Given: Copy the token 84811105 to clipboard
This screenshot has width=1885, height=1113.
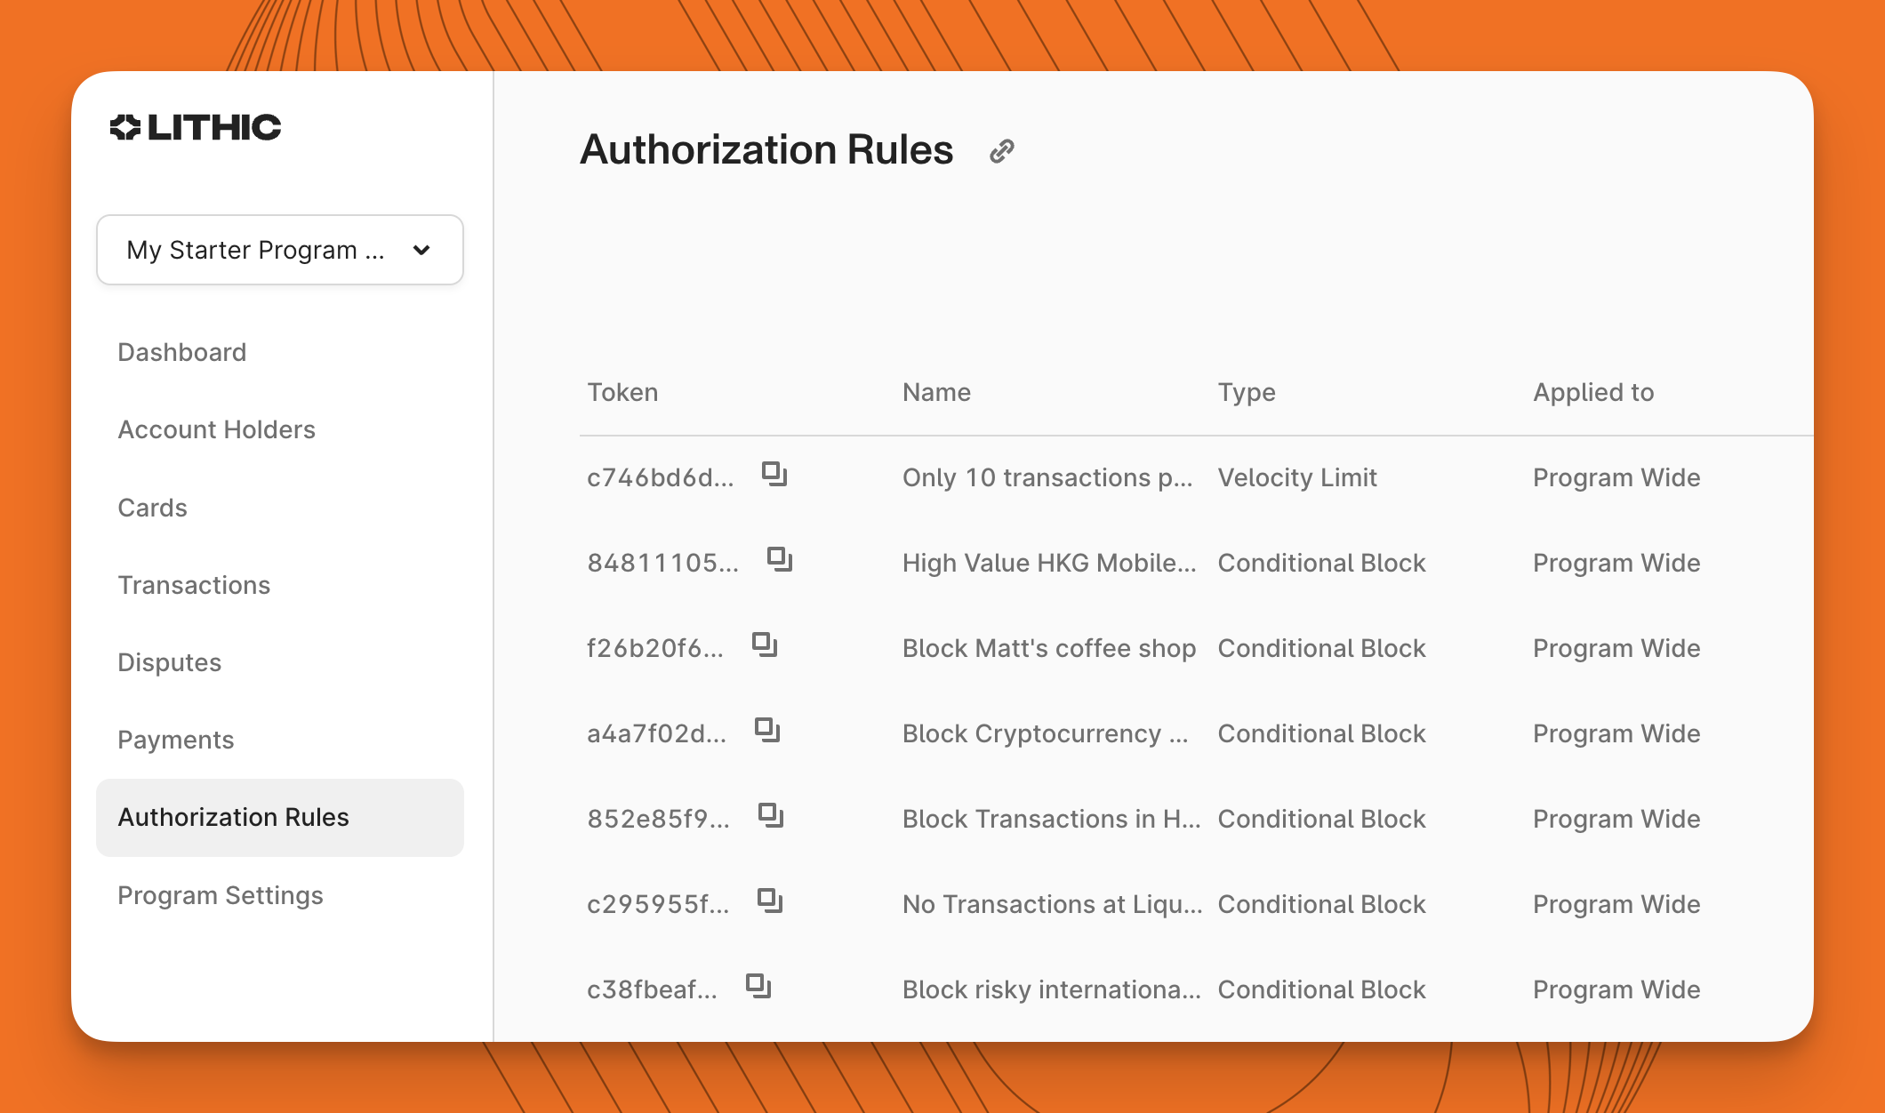Looking at the screenshot, I should (x=779, y=560).
